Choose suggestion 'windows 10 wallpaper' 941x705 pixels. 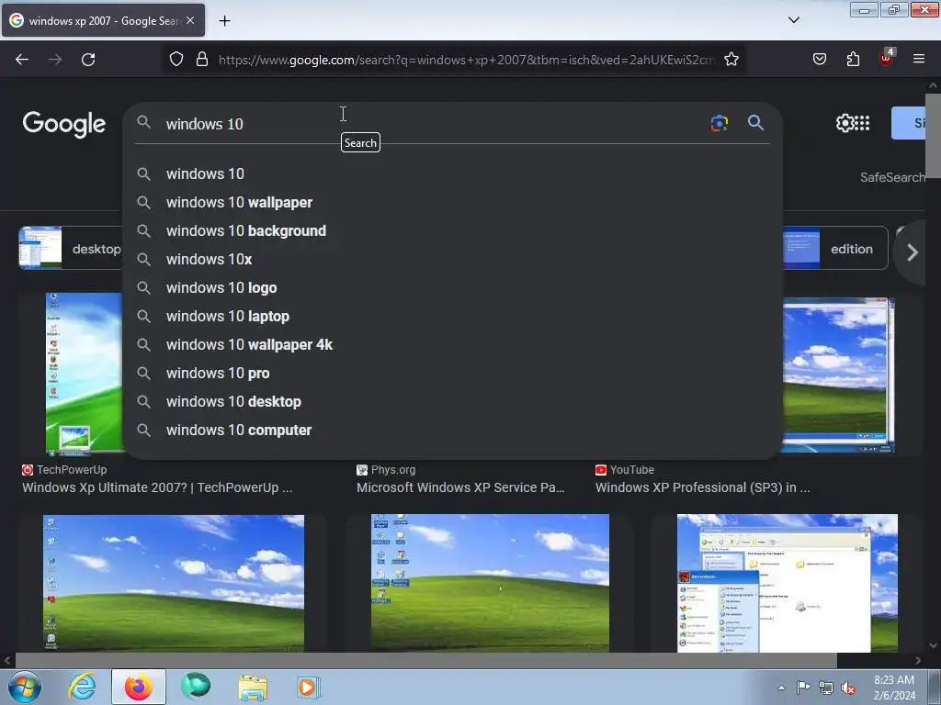tap(452, 203)
